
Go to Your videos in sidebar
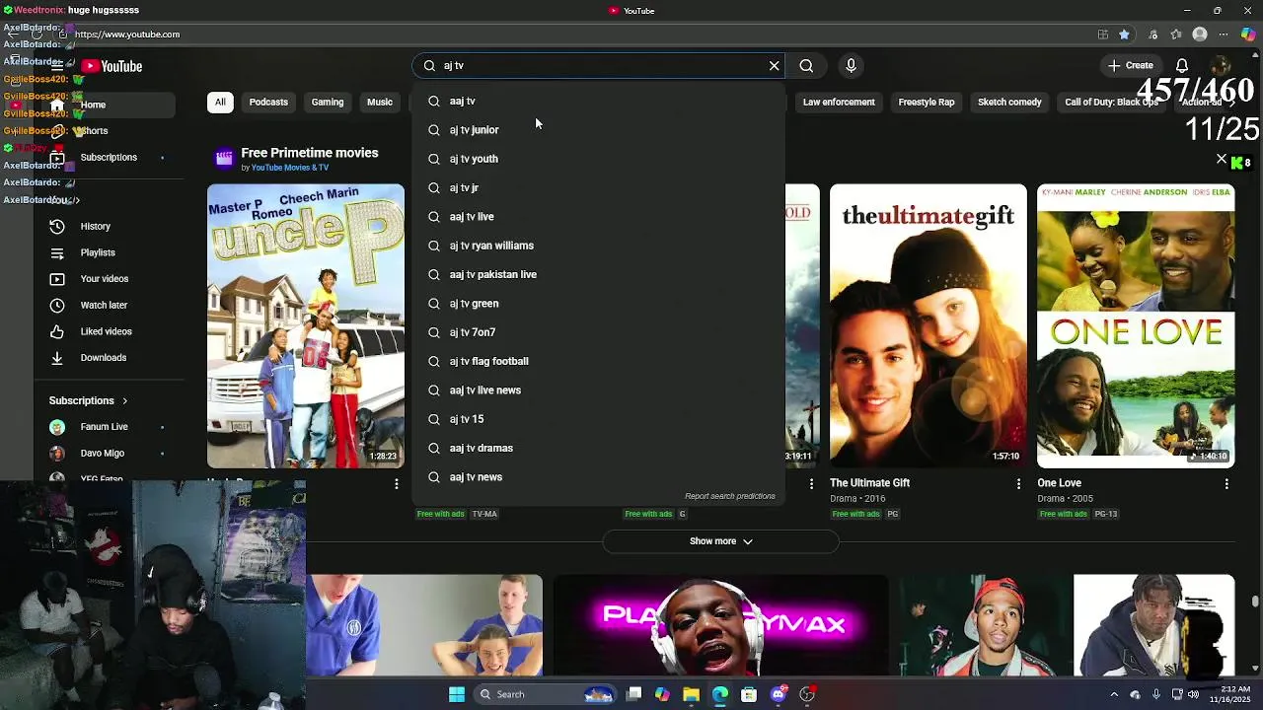(105, 279)
